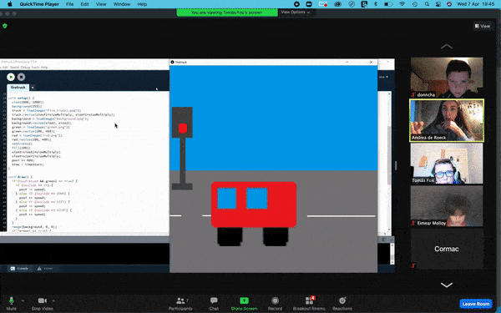Viewport: 501px width, 313px height.
Task: Start recording with Record button
Action: tap(275, 303)
